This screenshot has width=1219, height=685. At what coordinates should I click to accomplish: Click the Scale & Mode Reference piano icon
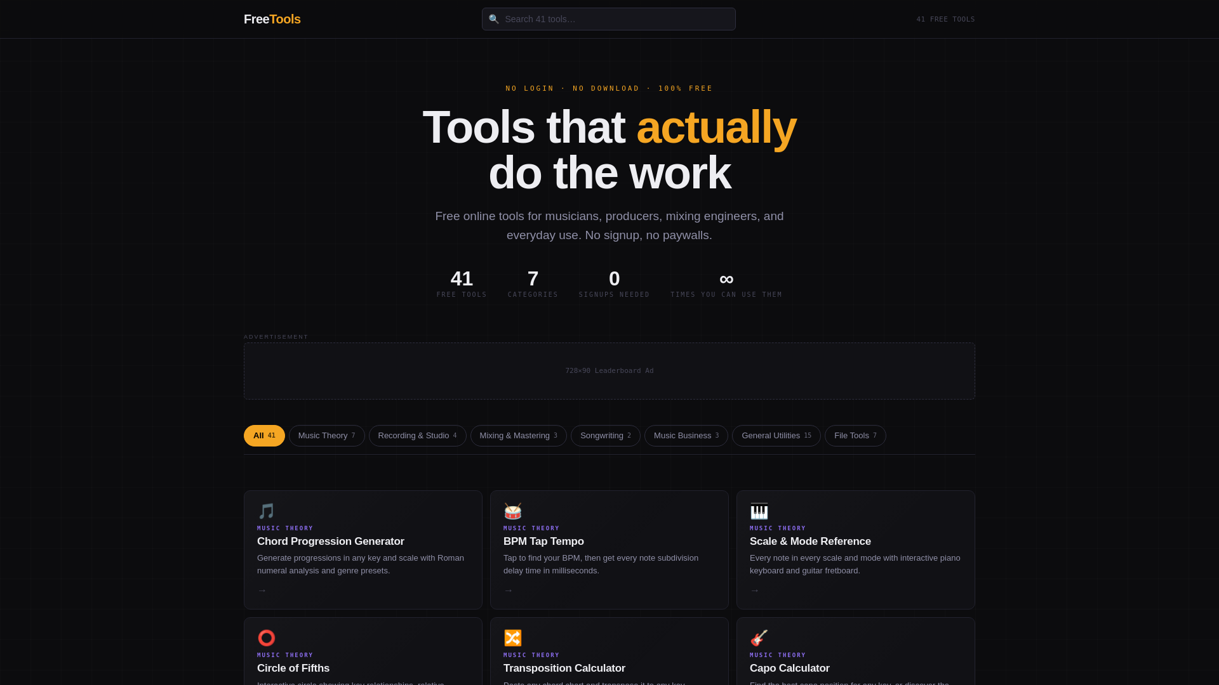click(x=759, y=511)
